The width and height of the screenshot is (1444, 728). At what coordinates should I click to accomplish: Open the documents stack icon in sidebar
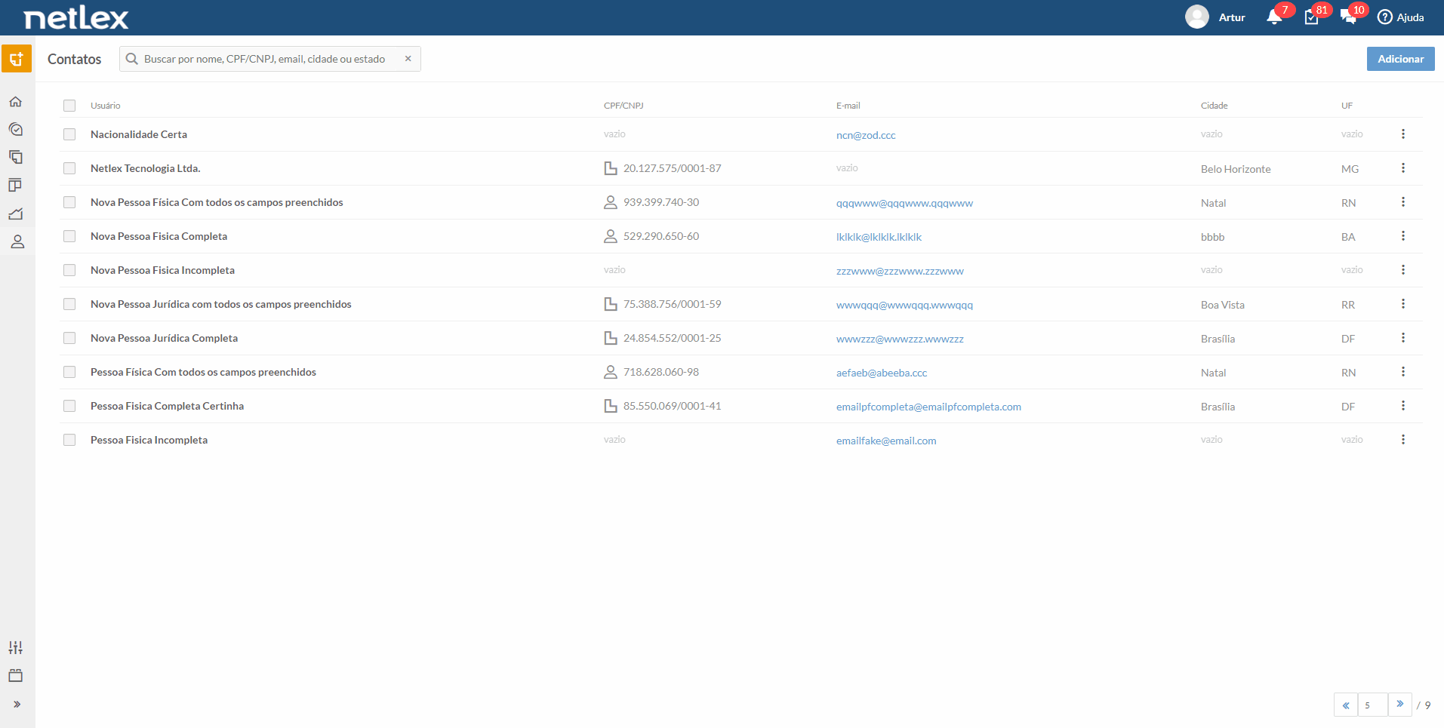(16, 158)
